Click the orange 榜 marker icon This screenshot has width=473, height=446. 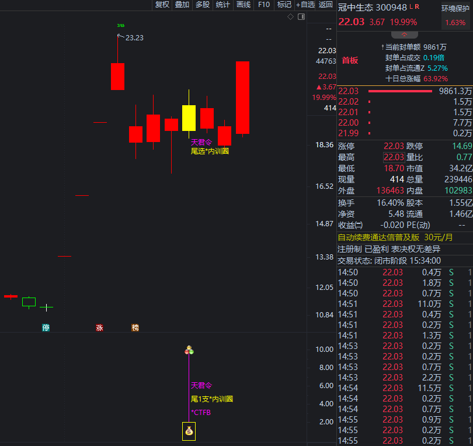(135, 328)
